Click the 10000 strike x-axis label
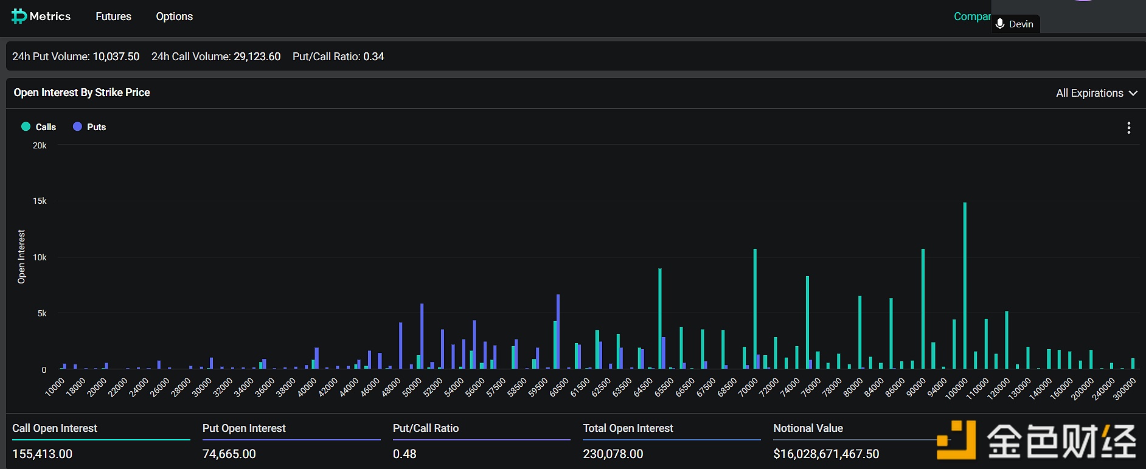 click(55, 387)
